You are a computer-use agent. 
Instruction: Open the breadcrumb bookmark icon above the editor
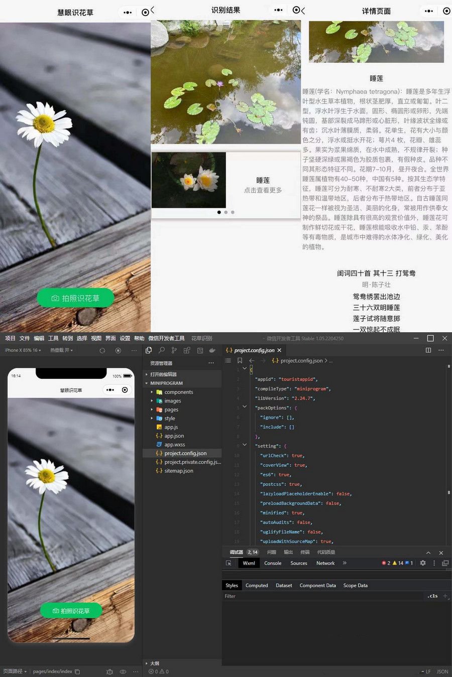[240, 360]
